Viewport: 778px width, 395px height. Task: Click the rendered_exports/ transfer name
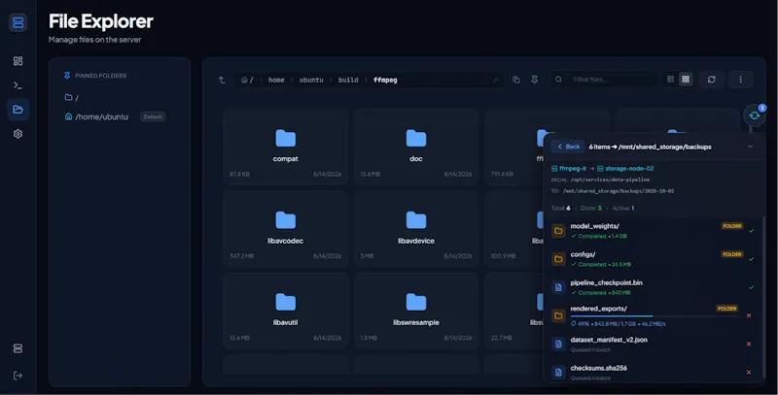point(598,309)
